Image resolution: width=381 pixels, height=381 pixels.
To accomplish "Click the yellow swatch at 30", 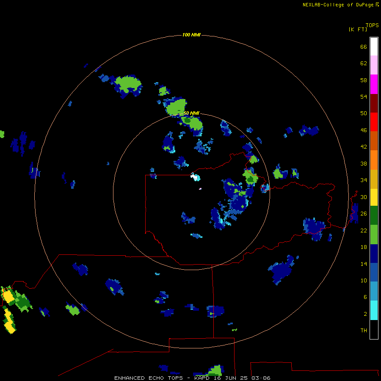I will click(x=374, y=197).
